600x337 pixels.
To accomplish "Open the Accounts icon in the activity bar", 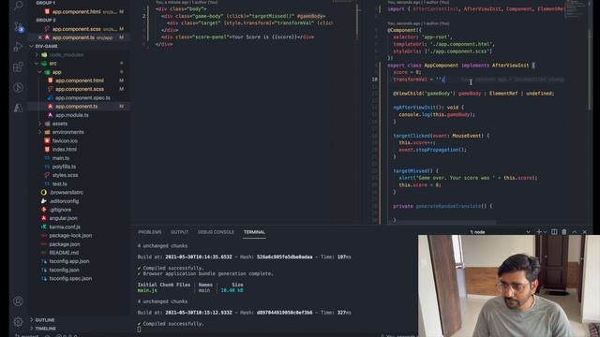I will [x=18, y=301].
